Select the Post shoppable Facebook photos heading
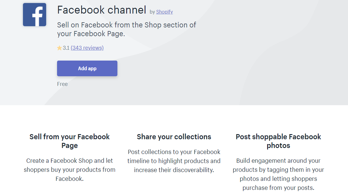 278,141
